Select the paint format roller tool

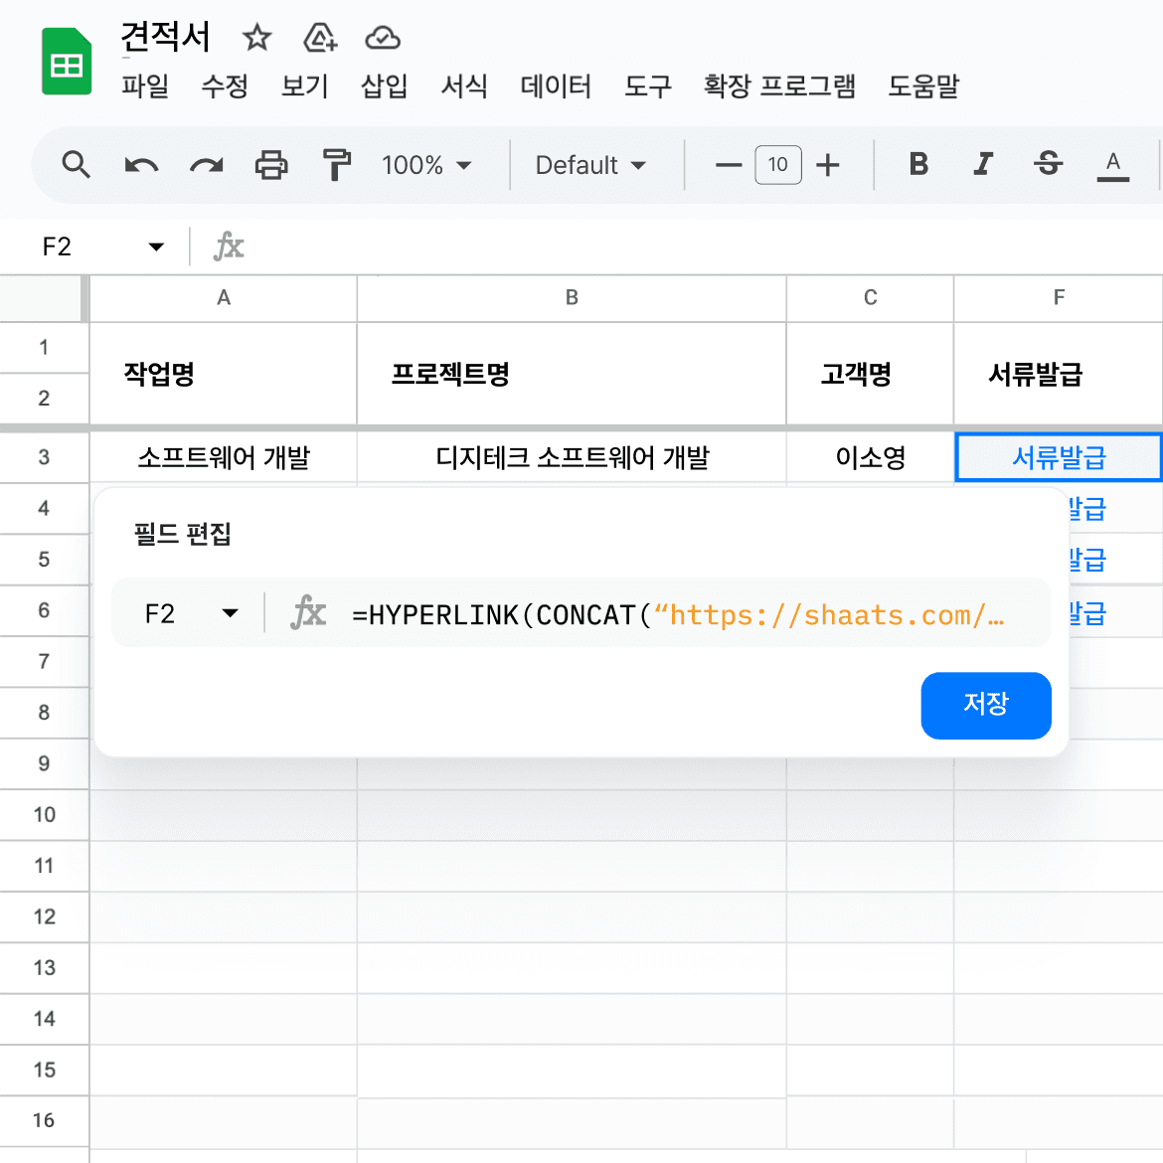336,165
